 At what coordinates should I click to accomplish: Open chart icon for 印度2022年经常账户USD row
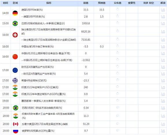pos(163,87)
